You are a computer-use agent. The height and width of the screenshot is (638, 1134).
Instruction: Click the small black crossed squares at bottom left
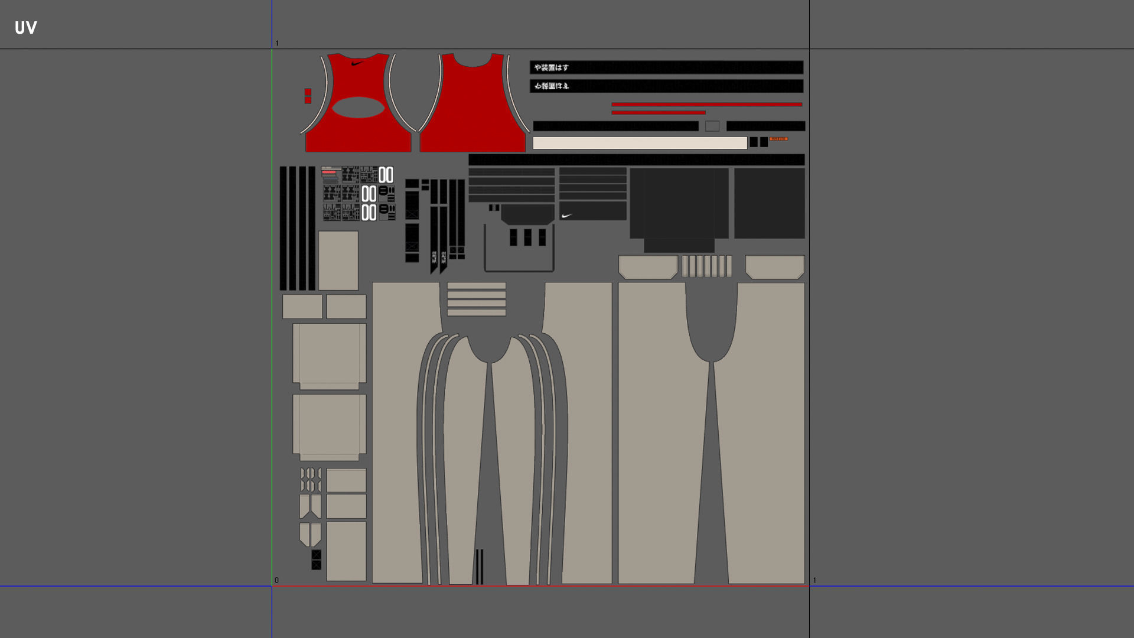click(x=316, y=559)
